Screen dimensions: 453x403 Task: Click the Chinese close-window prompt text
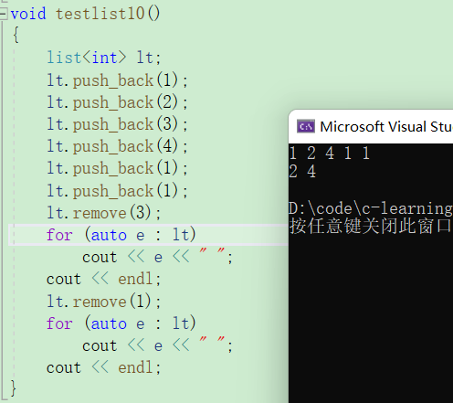370,227
